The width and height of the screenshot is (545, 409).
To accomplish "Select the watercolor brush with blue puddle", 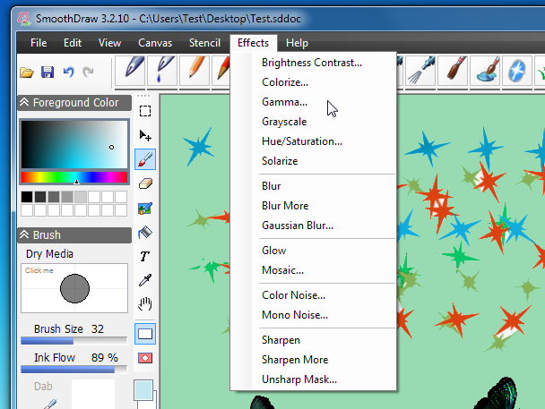I will click(x=485, y=71).
